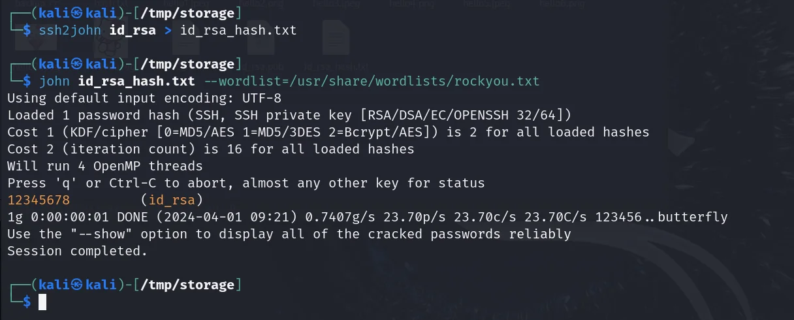Click the redirect arrow in the ssh2john command
The height and width of the screenshot is (320, 794).
click(166, 31)
